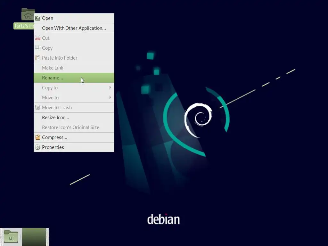Click Restore Icon's Original Size
This screenshot has height=246, width=328.
pyautogui.click(x=74, y=127)
